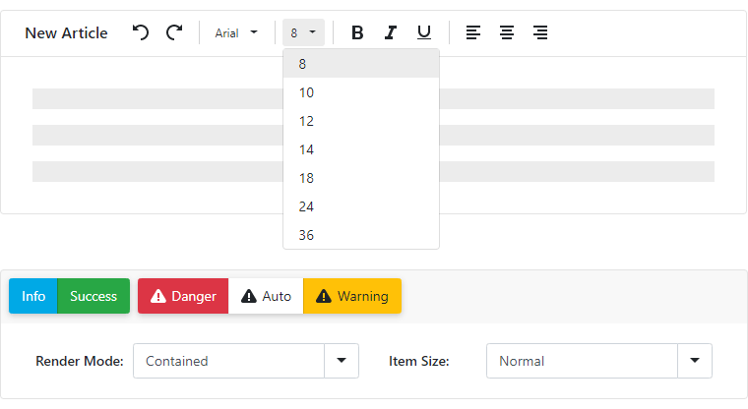Click the Render Mode Contained input field
The image size is (748, 409).
pyautogui.click(x=228, y=361)
